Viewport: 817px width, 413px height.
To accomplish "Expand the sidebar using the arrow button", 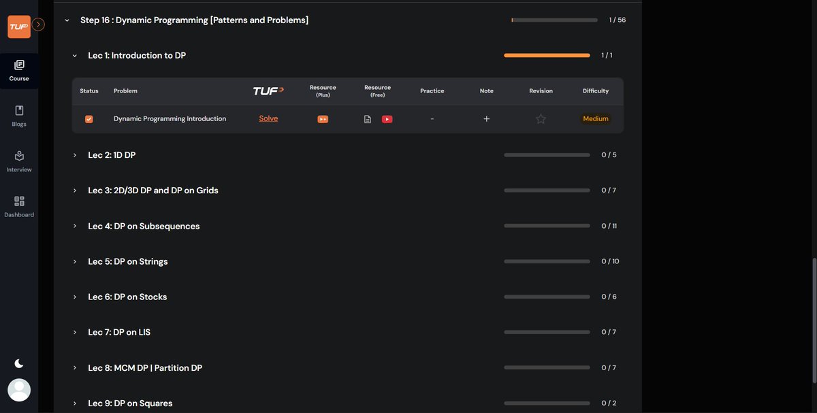I will pyautogui.click(x=39, y=24).
